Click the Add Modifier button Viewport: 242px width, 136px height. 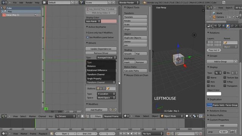tap(96, 110)
